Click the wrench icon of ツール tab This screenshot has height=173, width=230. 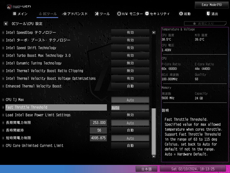tap(96, 14)
